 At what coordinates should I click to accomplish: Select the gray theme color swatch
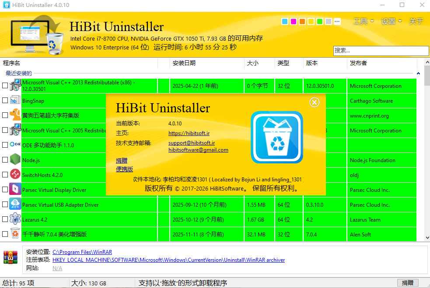[329, 21]
